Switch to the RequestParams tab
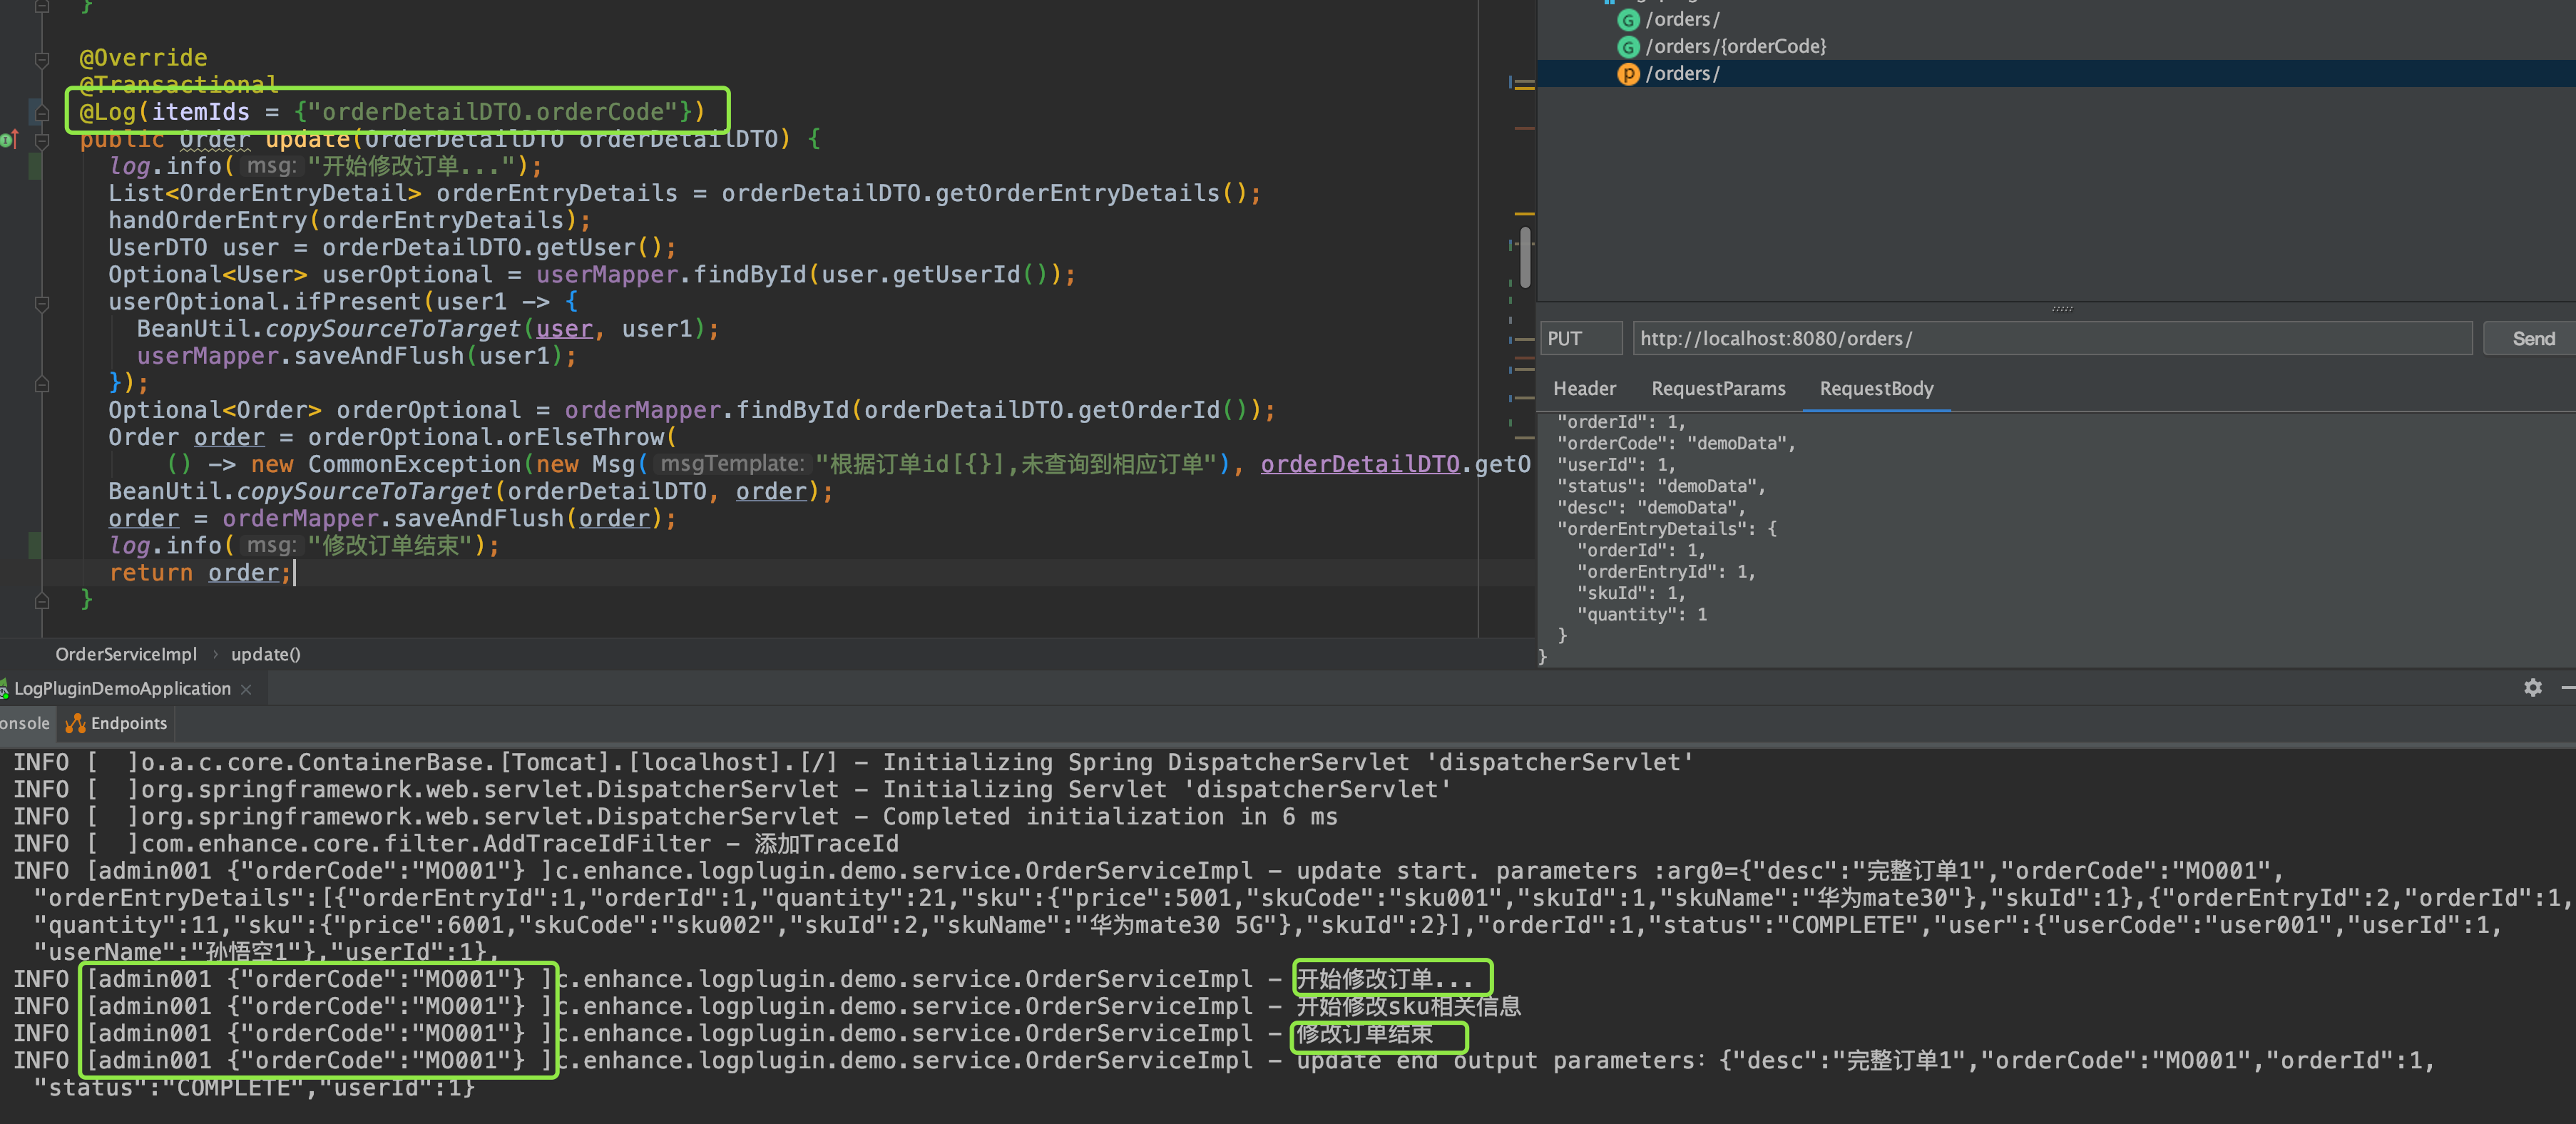This screenshot has height=1124, width=2576. coord(1718,389)
